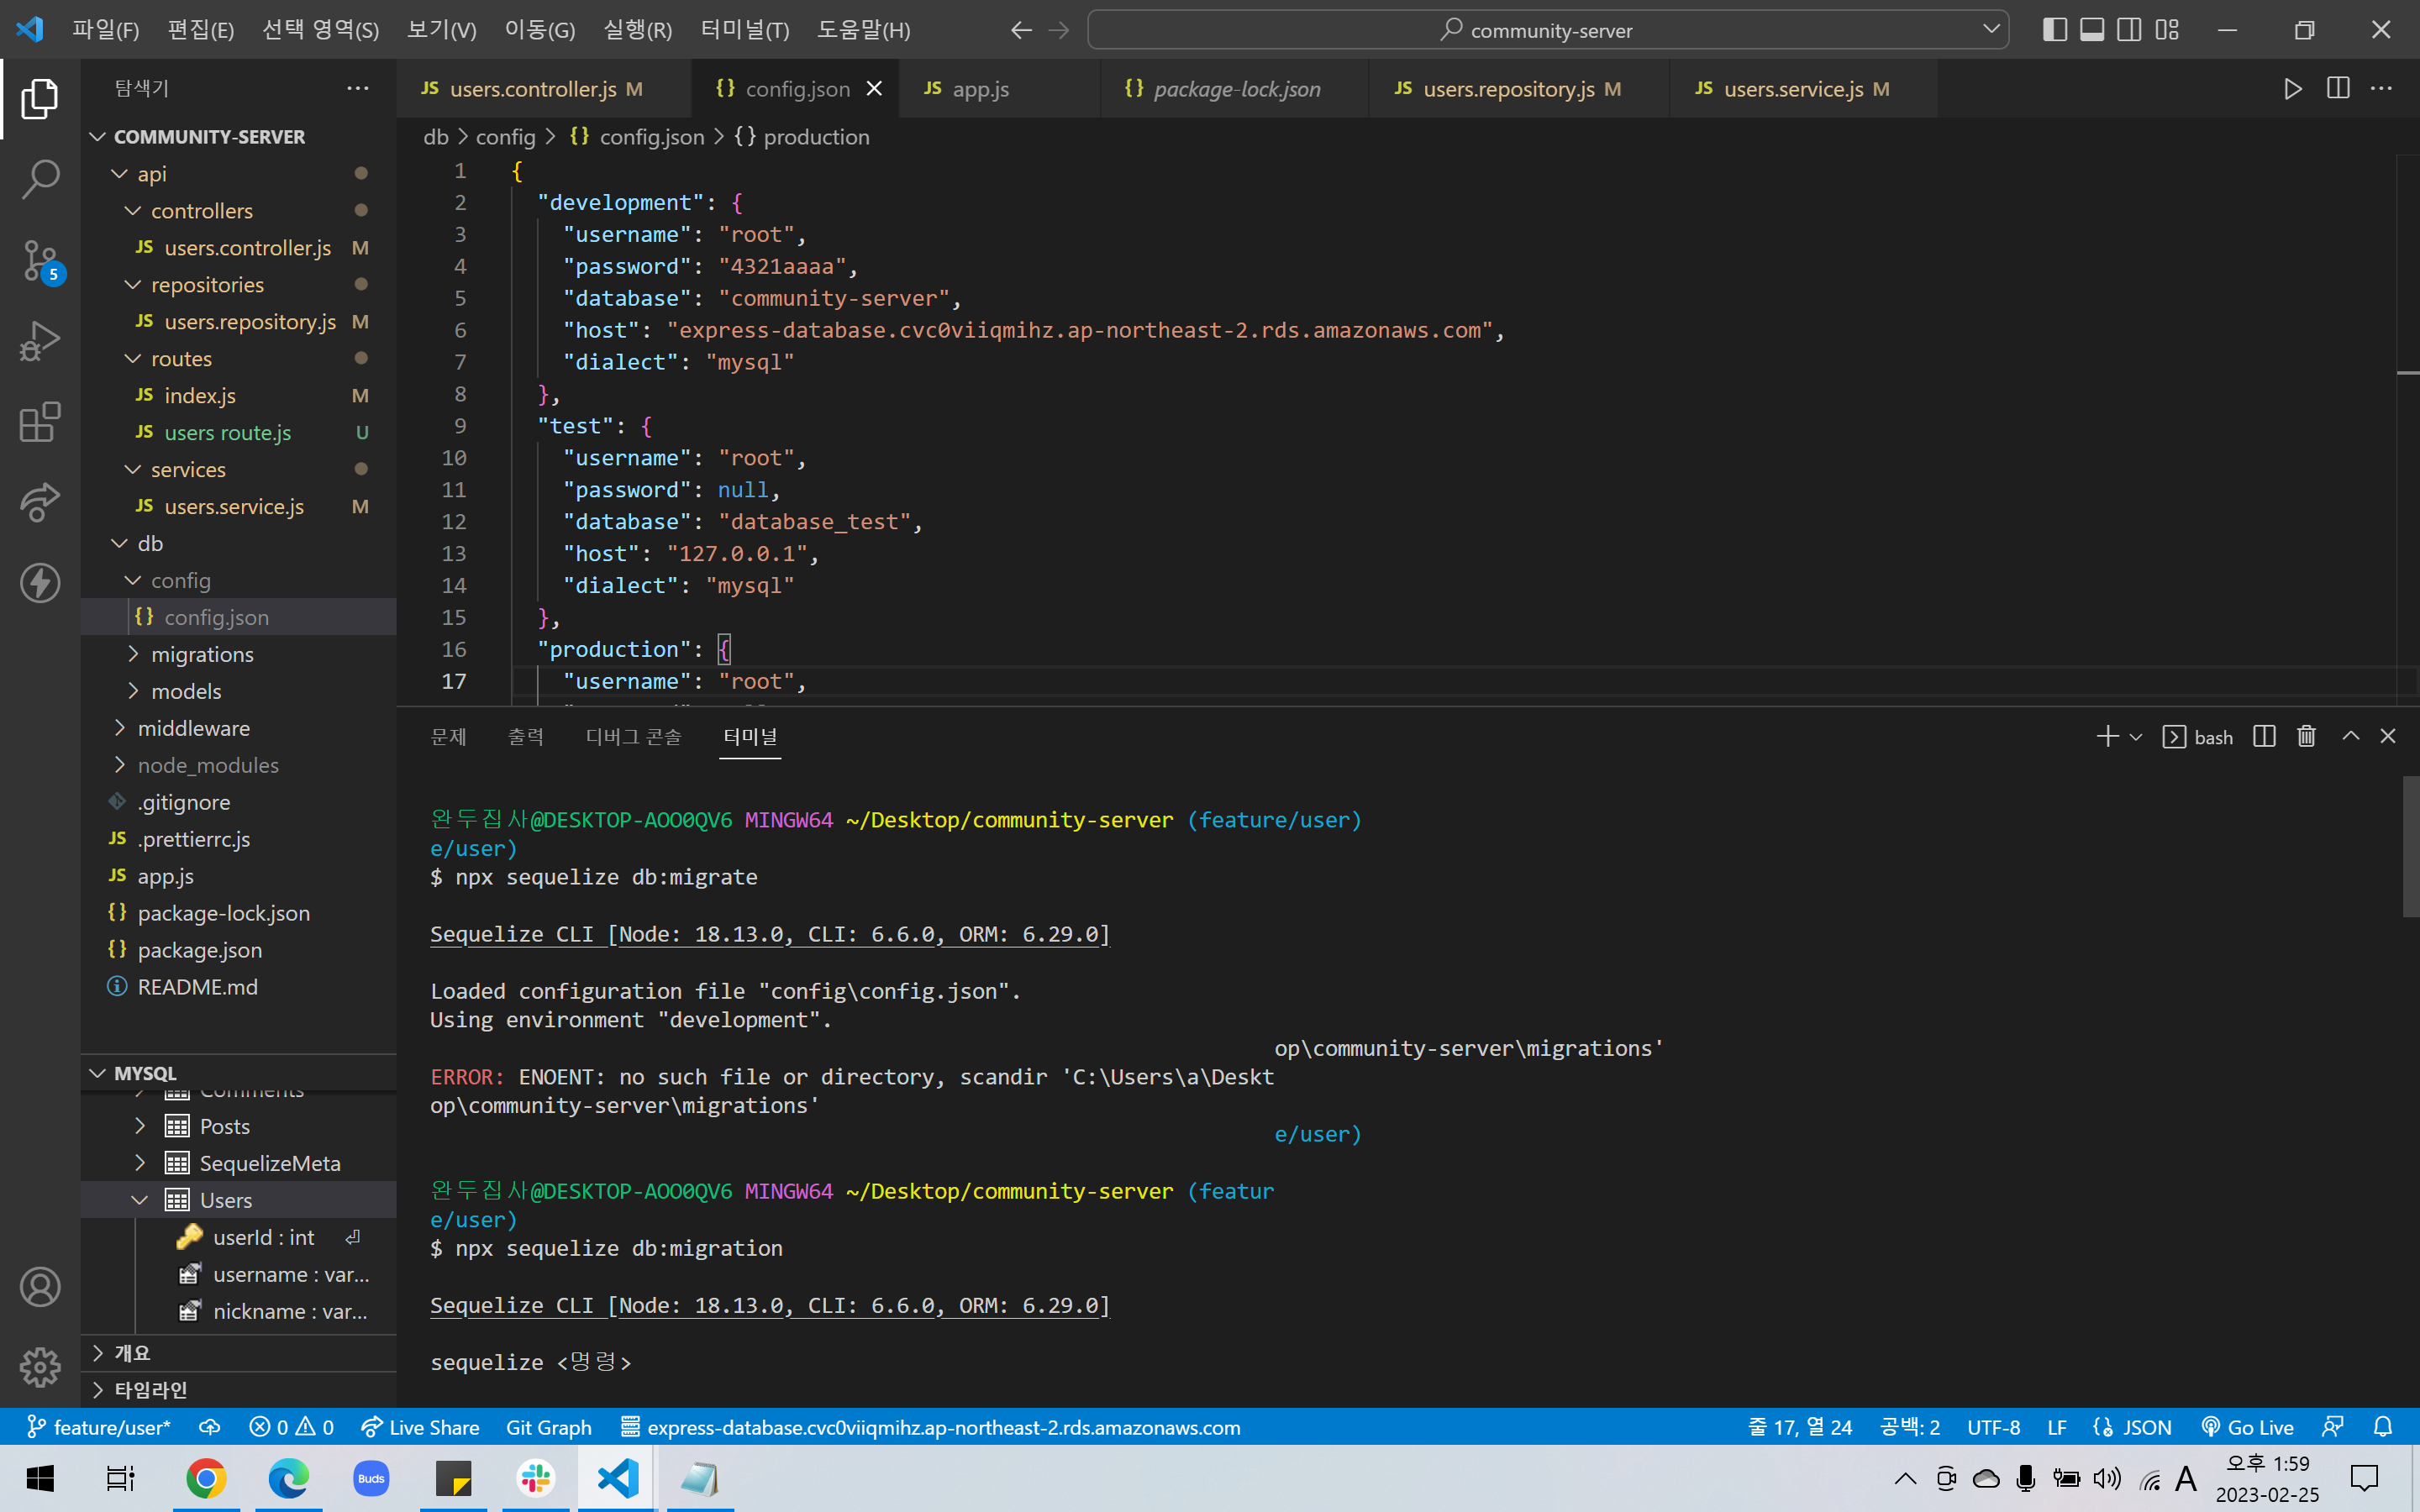Switch to users.repository.js tab
Image resolution: width=2420 pixels, height=1512 pixels.
tap(1508, 89)
